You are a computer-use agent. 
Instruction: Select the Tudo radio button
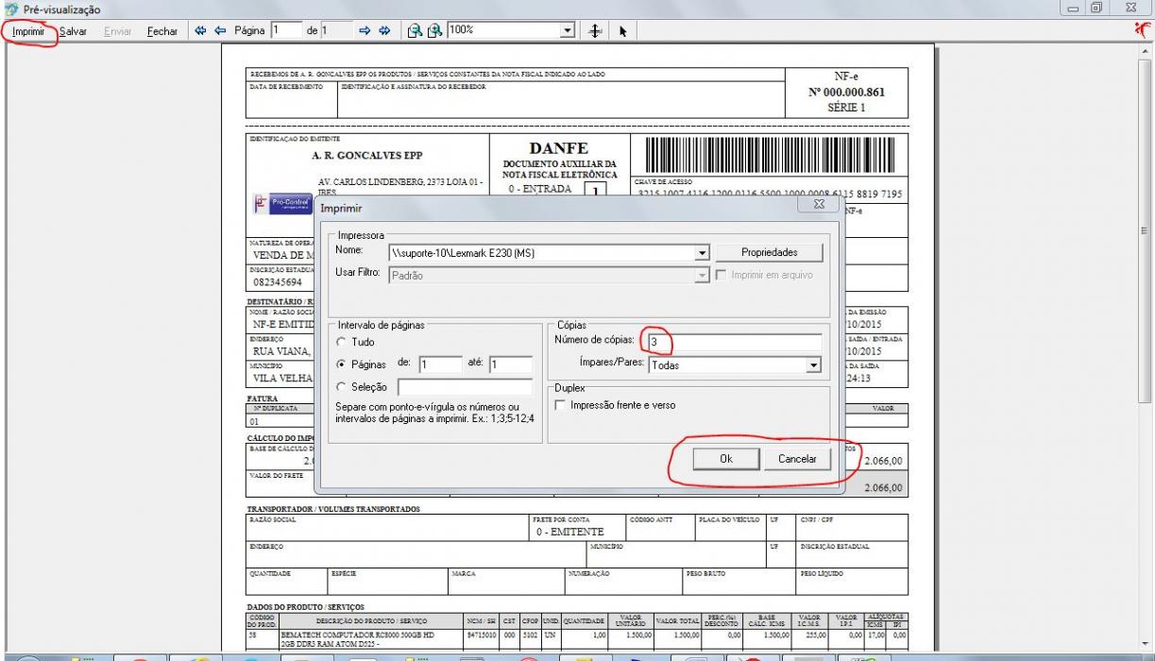[341, 343]
